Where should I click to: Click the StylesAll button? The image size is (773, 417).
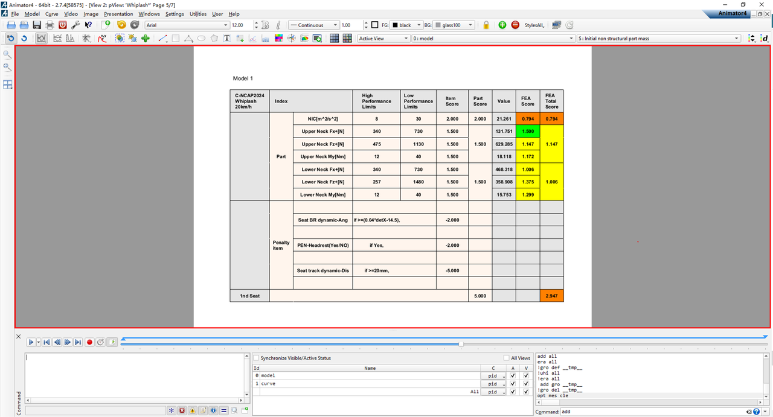[534, 25]
